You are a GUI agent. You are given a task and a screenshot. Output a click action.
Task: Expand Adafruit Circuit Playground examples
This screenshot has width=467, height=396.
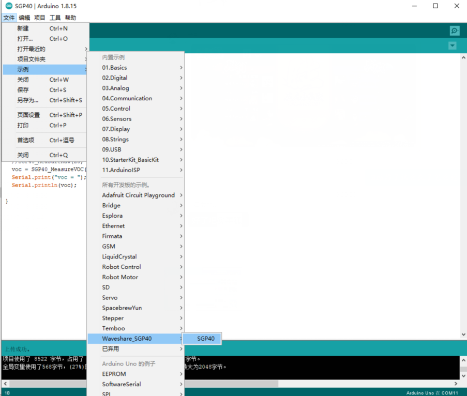pos(136,195)
